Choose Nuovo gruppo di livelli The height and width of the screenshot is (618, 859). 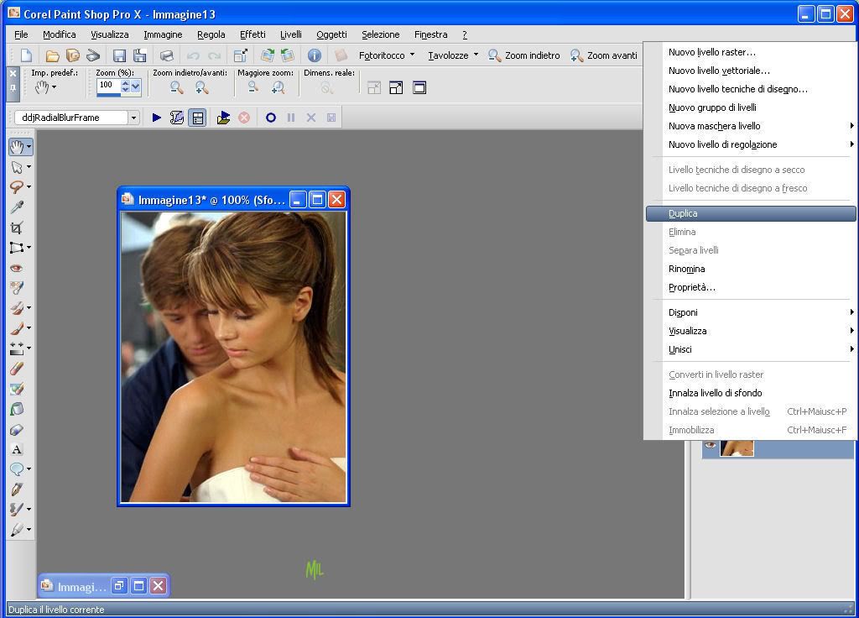pos(751,107)
